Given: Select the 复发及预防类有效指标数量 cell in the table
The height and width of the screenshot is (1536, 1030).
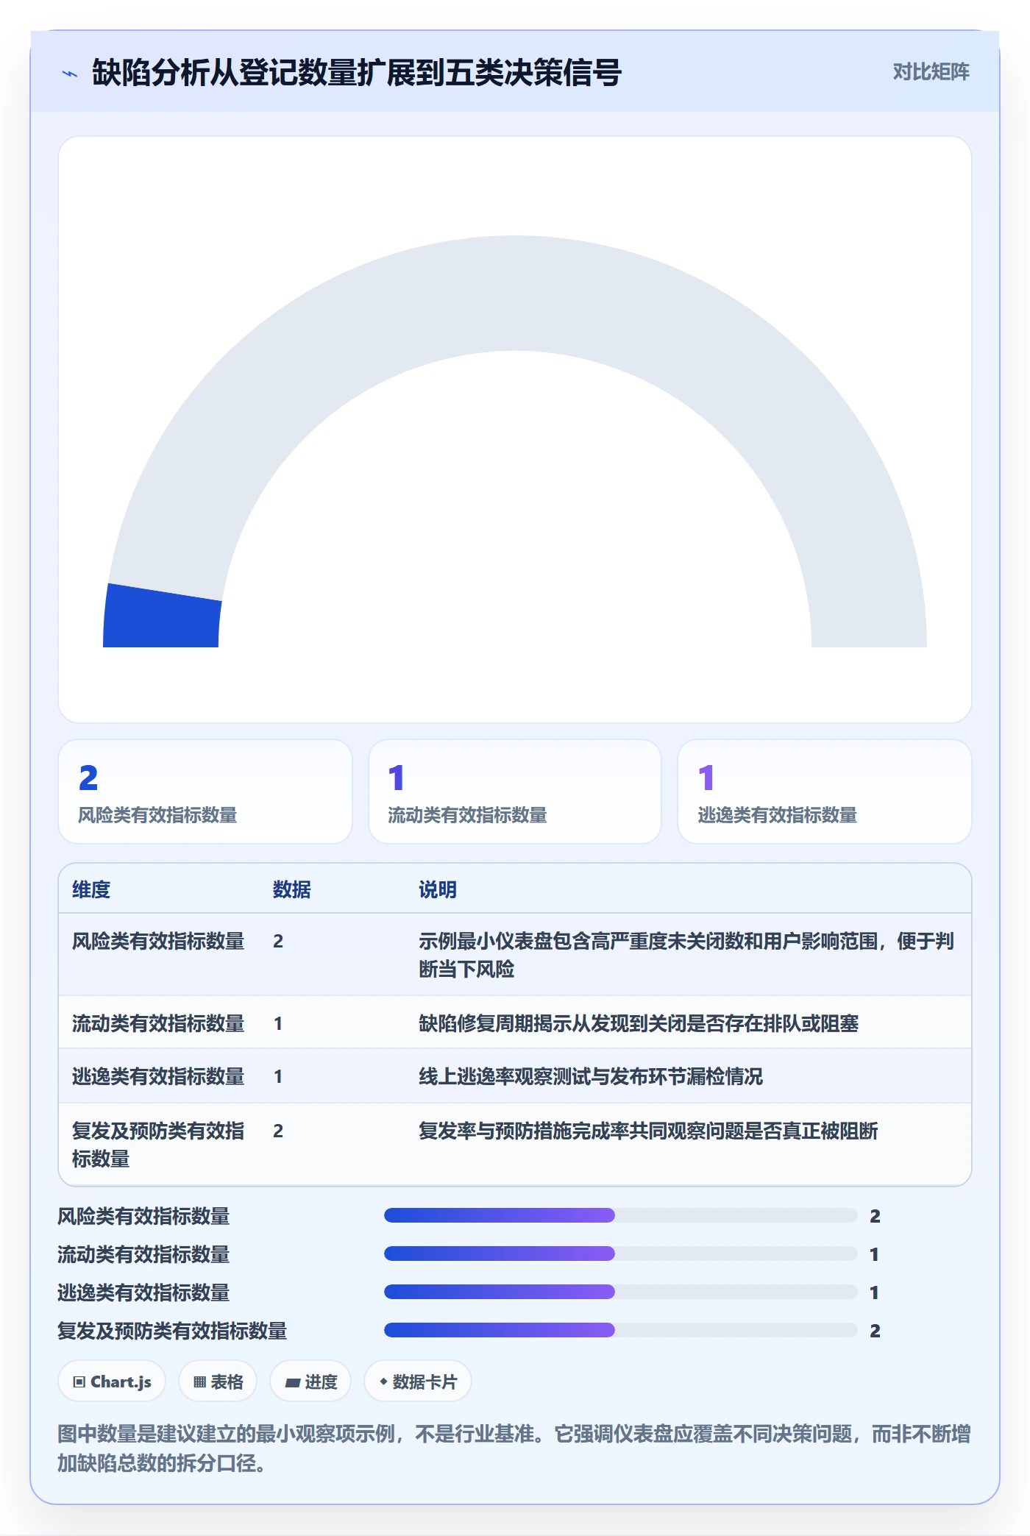Looking at the screenshot, I should coord(158,1145).
